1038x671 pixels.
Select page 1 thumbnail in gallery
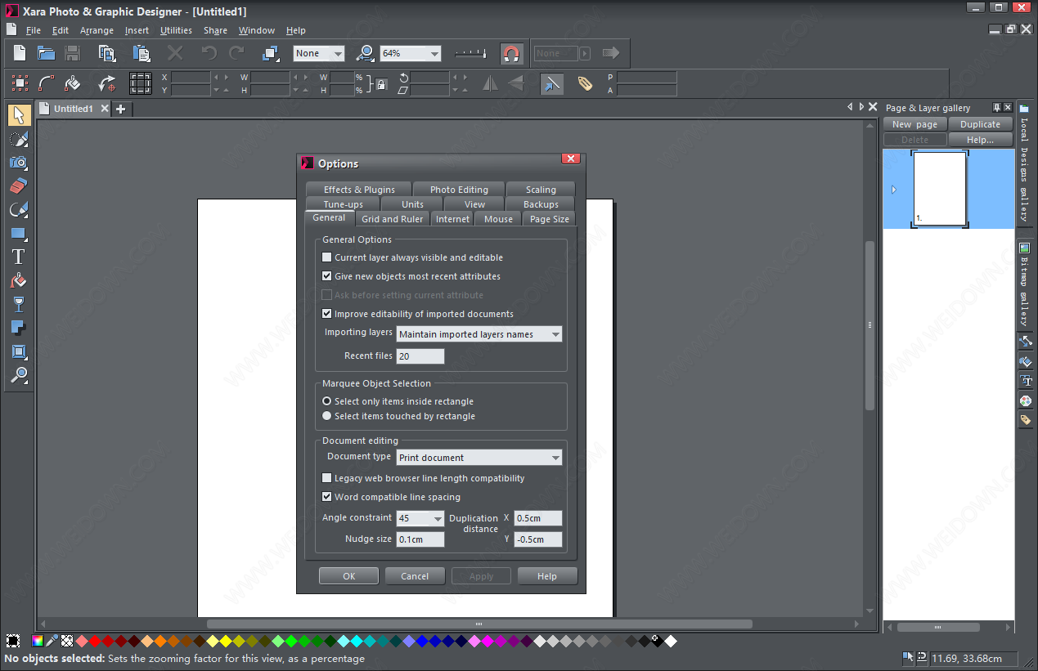(x=940, y=189)
